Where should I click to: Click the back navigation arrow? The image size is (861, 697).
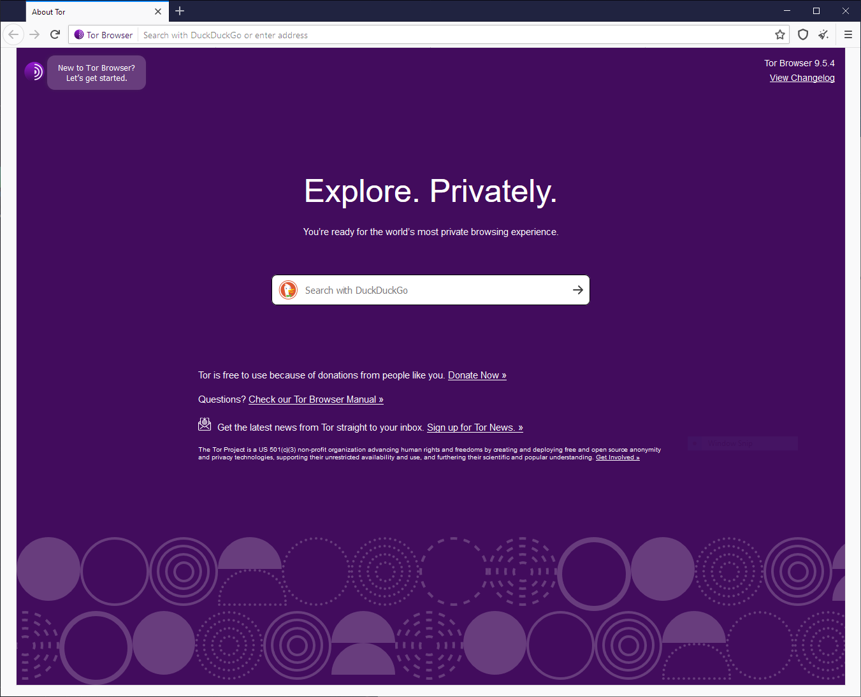click(13, 34)
